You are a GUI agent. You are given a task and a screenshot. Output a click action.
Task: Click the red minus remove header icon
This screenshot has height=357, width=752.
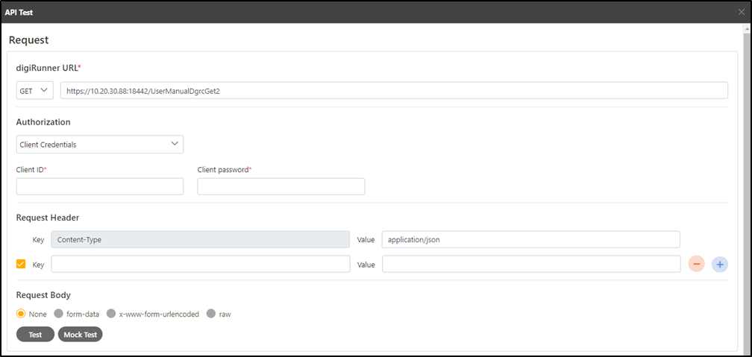click(695, 264)
